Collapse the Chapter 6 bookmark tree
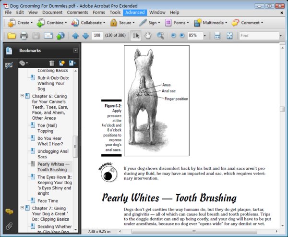The width and height of the screenshot is (288, 237). pyautogui.click(x=22, y=96)
